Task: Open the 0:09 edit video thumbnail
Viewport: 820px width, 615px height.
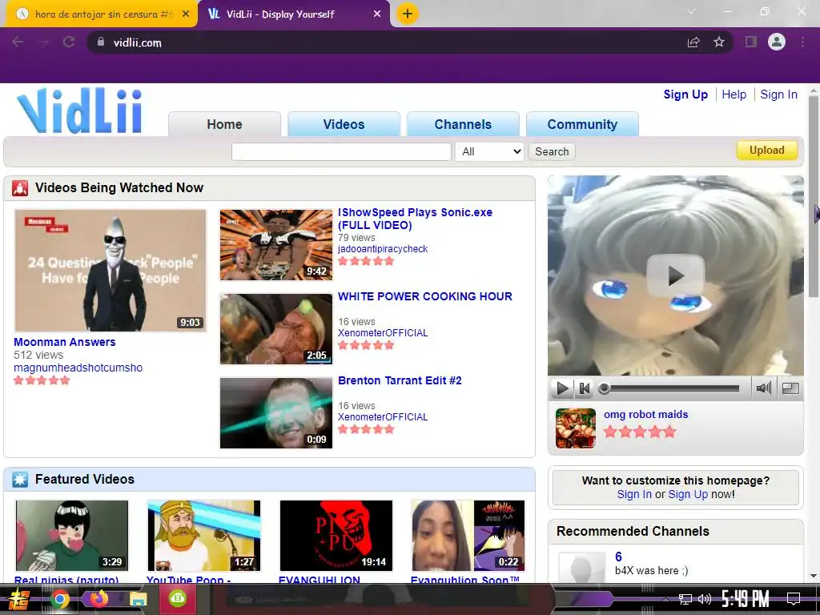Action: pos(276,413)
